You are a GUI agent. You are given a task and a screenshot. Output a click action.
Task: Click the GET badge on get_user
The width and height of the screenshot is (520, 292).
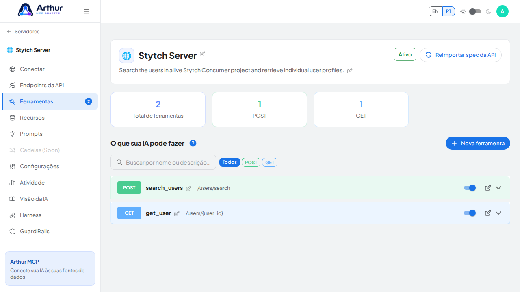(129, 213)
